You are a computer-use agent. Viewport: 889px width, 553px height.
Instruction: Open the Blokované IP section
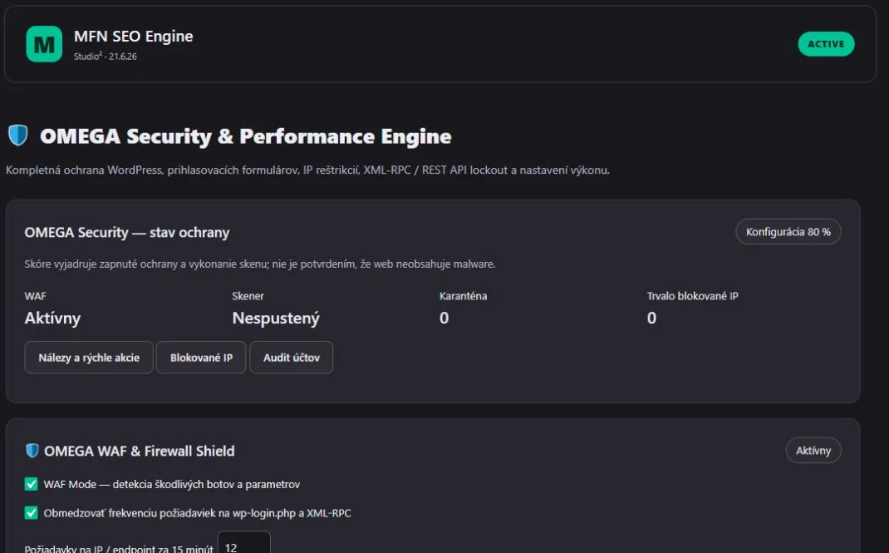(x=201, y=358)
